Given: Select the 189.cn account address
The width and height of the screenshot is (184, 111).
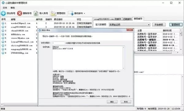Looking at the screenshot, I should point(21,49).
